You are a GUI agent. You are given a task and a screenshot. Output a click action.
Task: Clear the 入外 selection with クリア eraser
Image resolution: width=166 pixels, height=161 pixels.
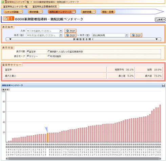click(x=70, y=31)
